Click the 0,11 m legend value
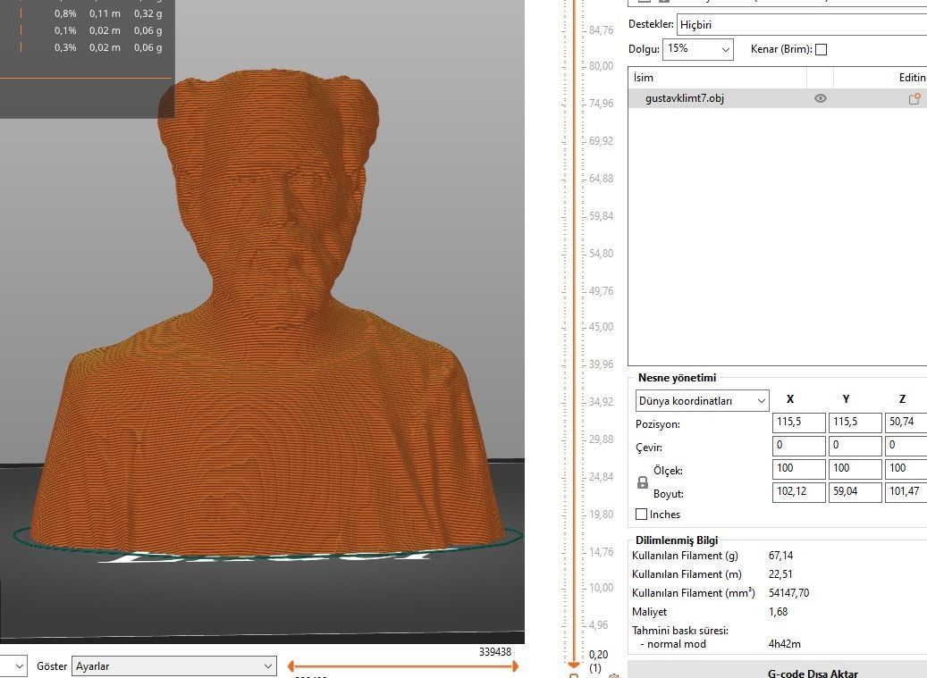The width and height of the screenshot is (927, 678). (x=105, y=13)
